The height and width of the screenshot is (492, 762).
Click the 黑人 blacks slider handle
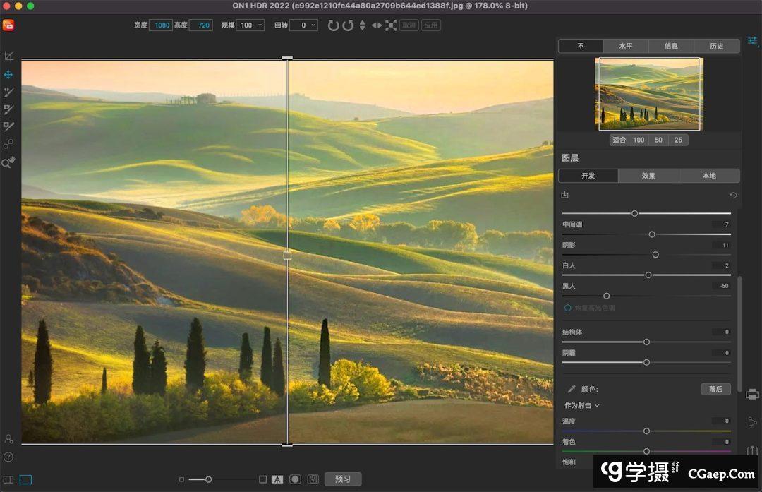coord(606,296)
